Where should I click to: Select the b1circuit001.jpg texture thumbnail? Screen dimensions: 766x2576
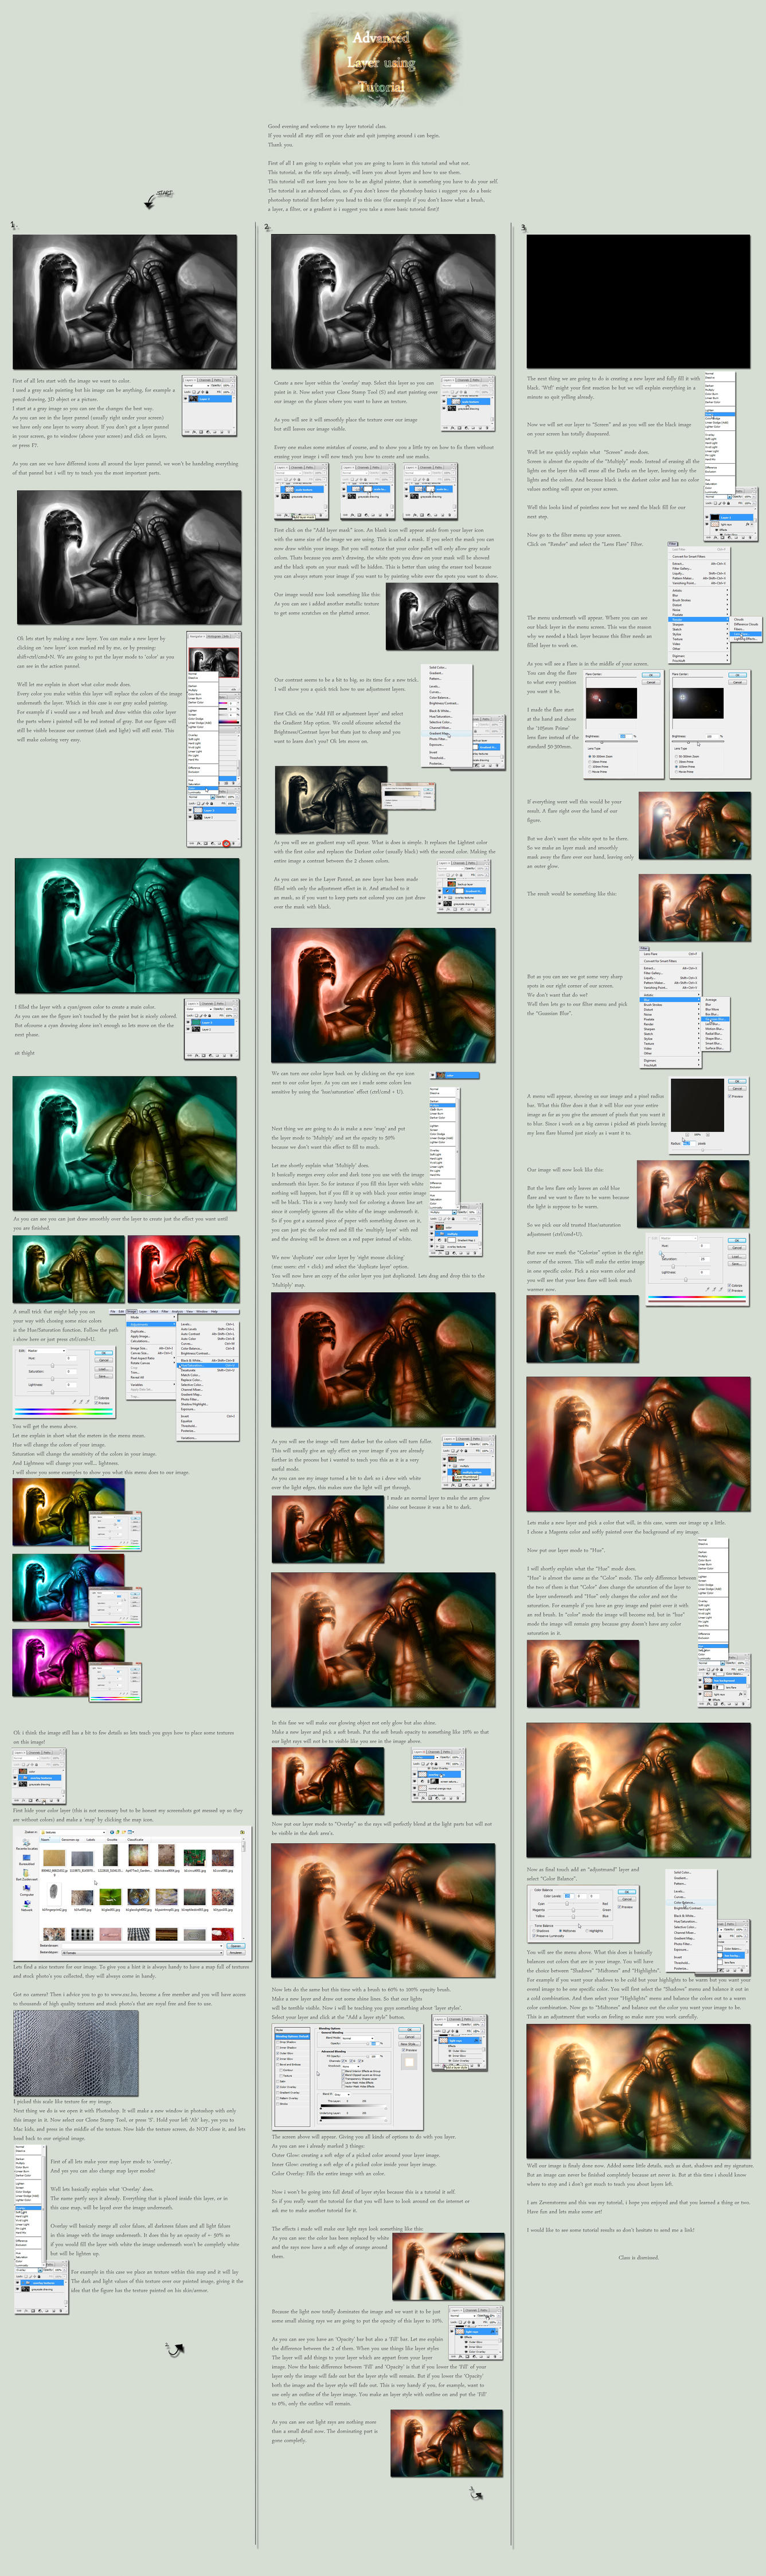pyautogui.click(x=195, y=1858)
